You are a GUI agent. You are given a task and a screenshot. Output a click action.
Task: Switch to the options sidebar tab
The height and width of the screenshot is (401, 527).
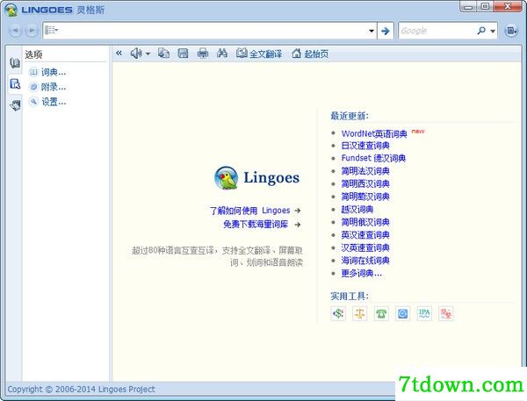coord(14,83)
